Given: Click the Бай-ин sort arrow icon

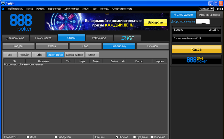Looking at the screenshot, I should point(123,61).
